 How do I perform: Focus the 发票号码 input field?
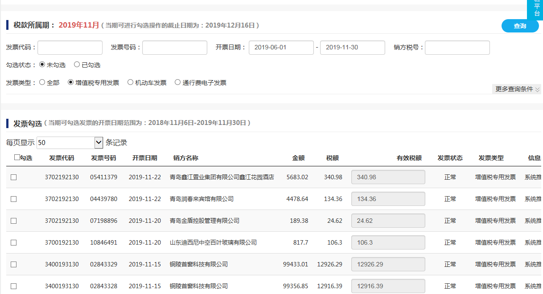pyautogui.click(x=175, y=48)
